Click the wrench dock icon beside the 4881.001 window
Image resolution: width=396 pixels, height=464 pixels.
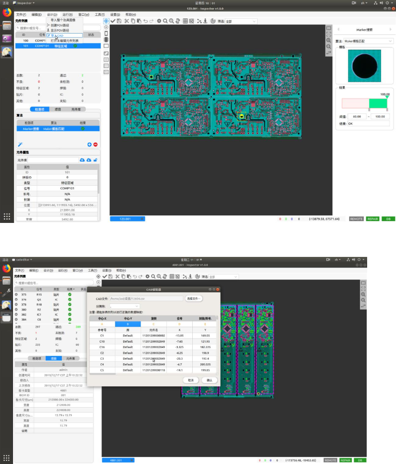click(7, 293)
